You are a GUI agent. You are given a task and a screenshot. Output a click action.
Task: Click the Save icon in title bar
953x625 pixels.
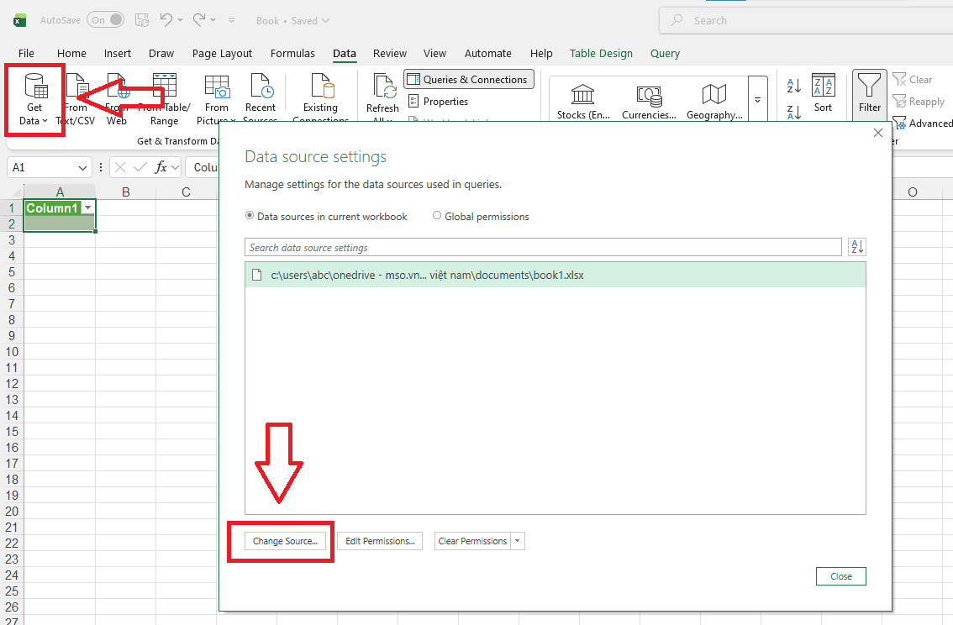click(142, 20)
